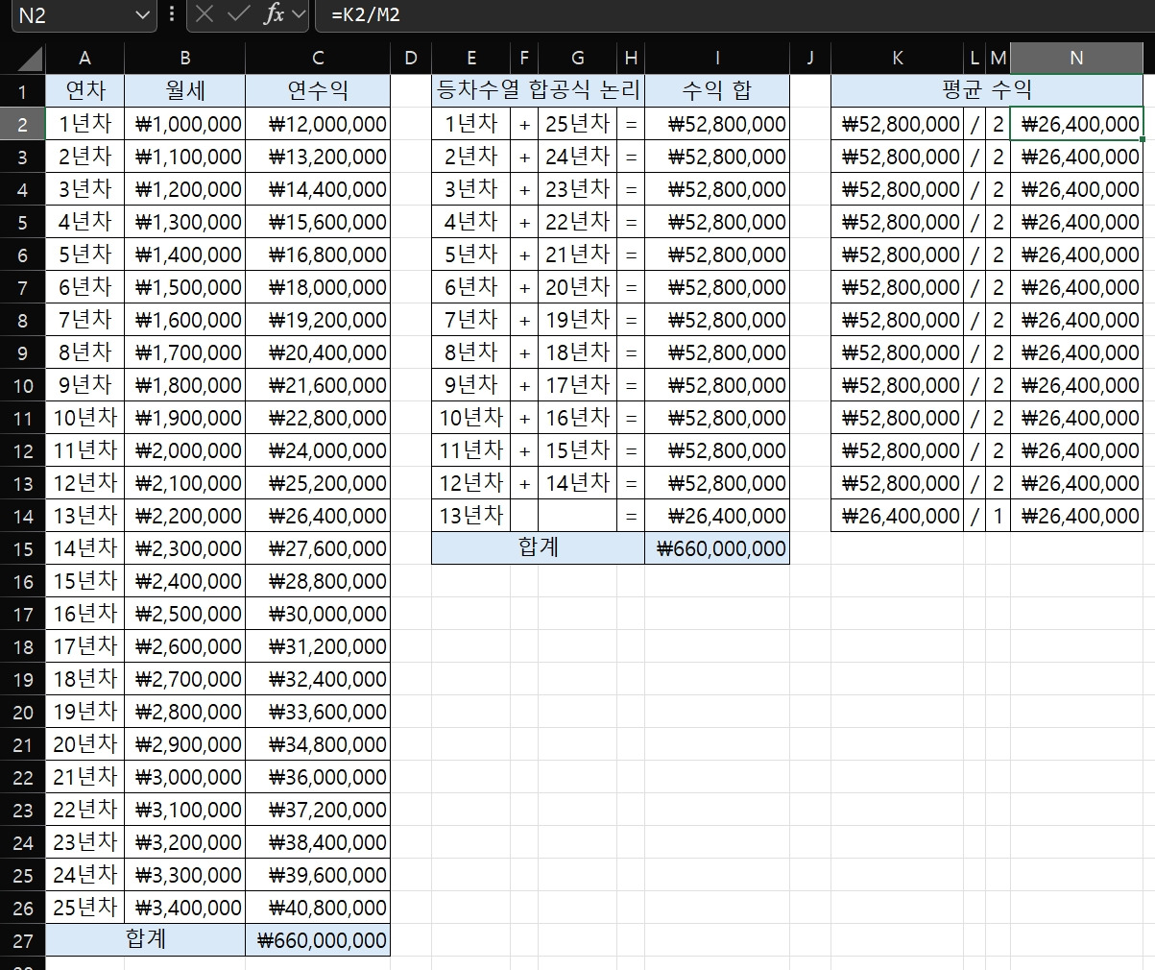The height and width of the screenshot is (970, 1155).
Task: Click the 수익 합 header cell
Action: pos(717,91)
